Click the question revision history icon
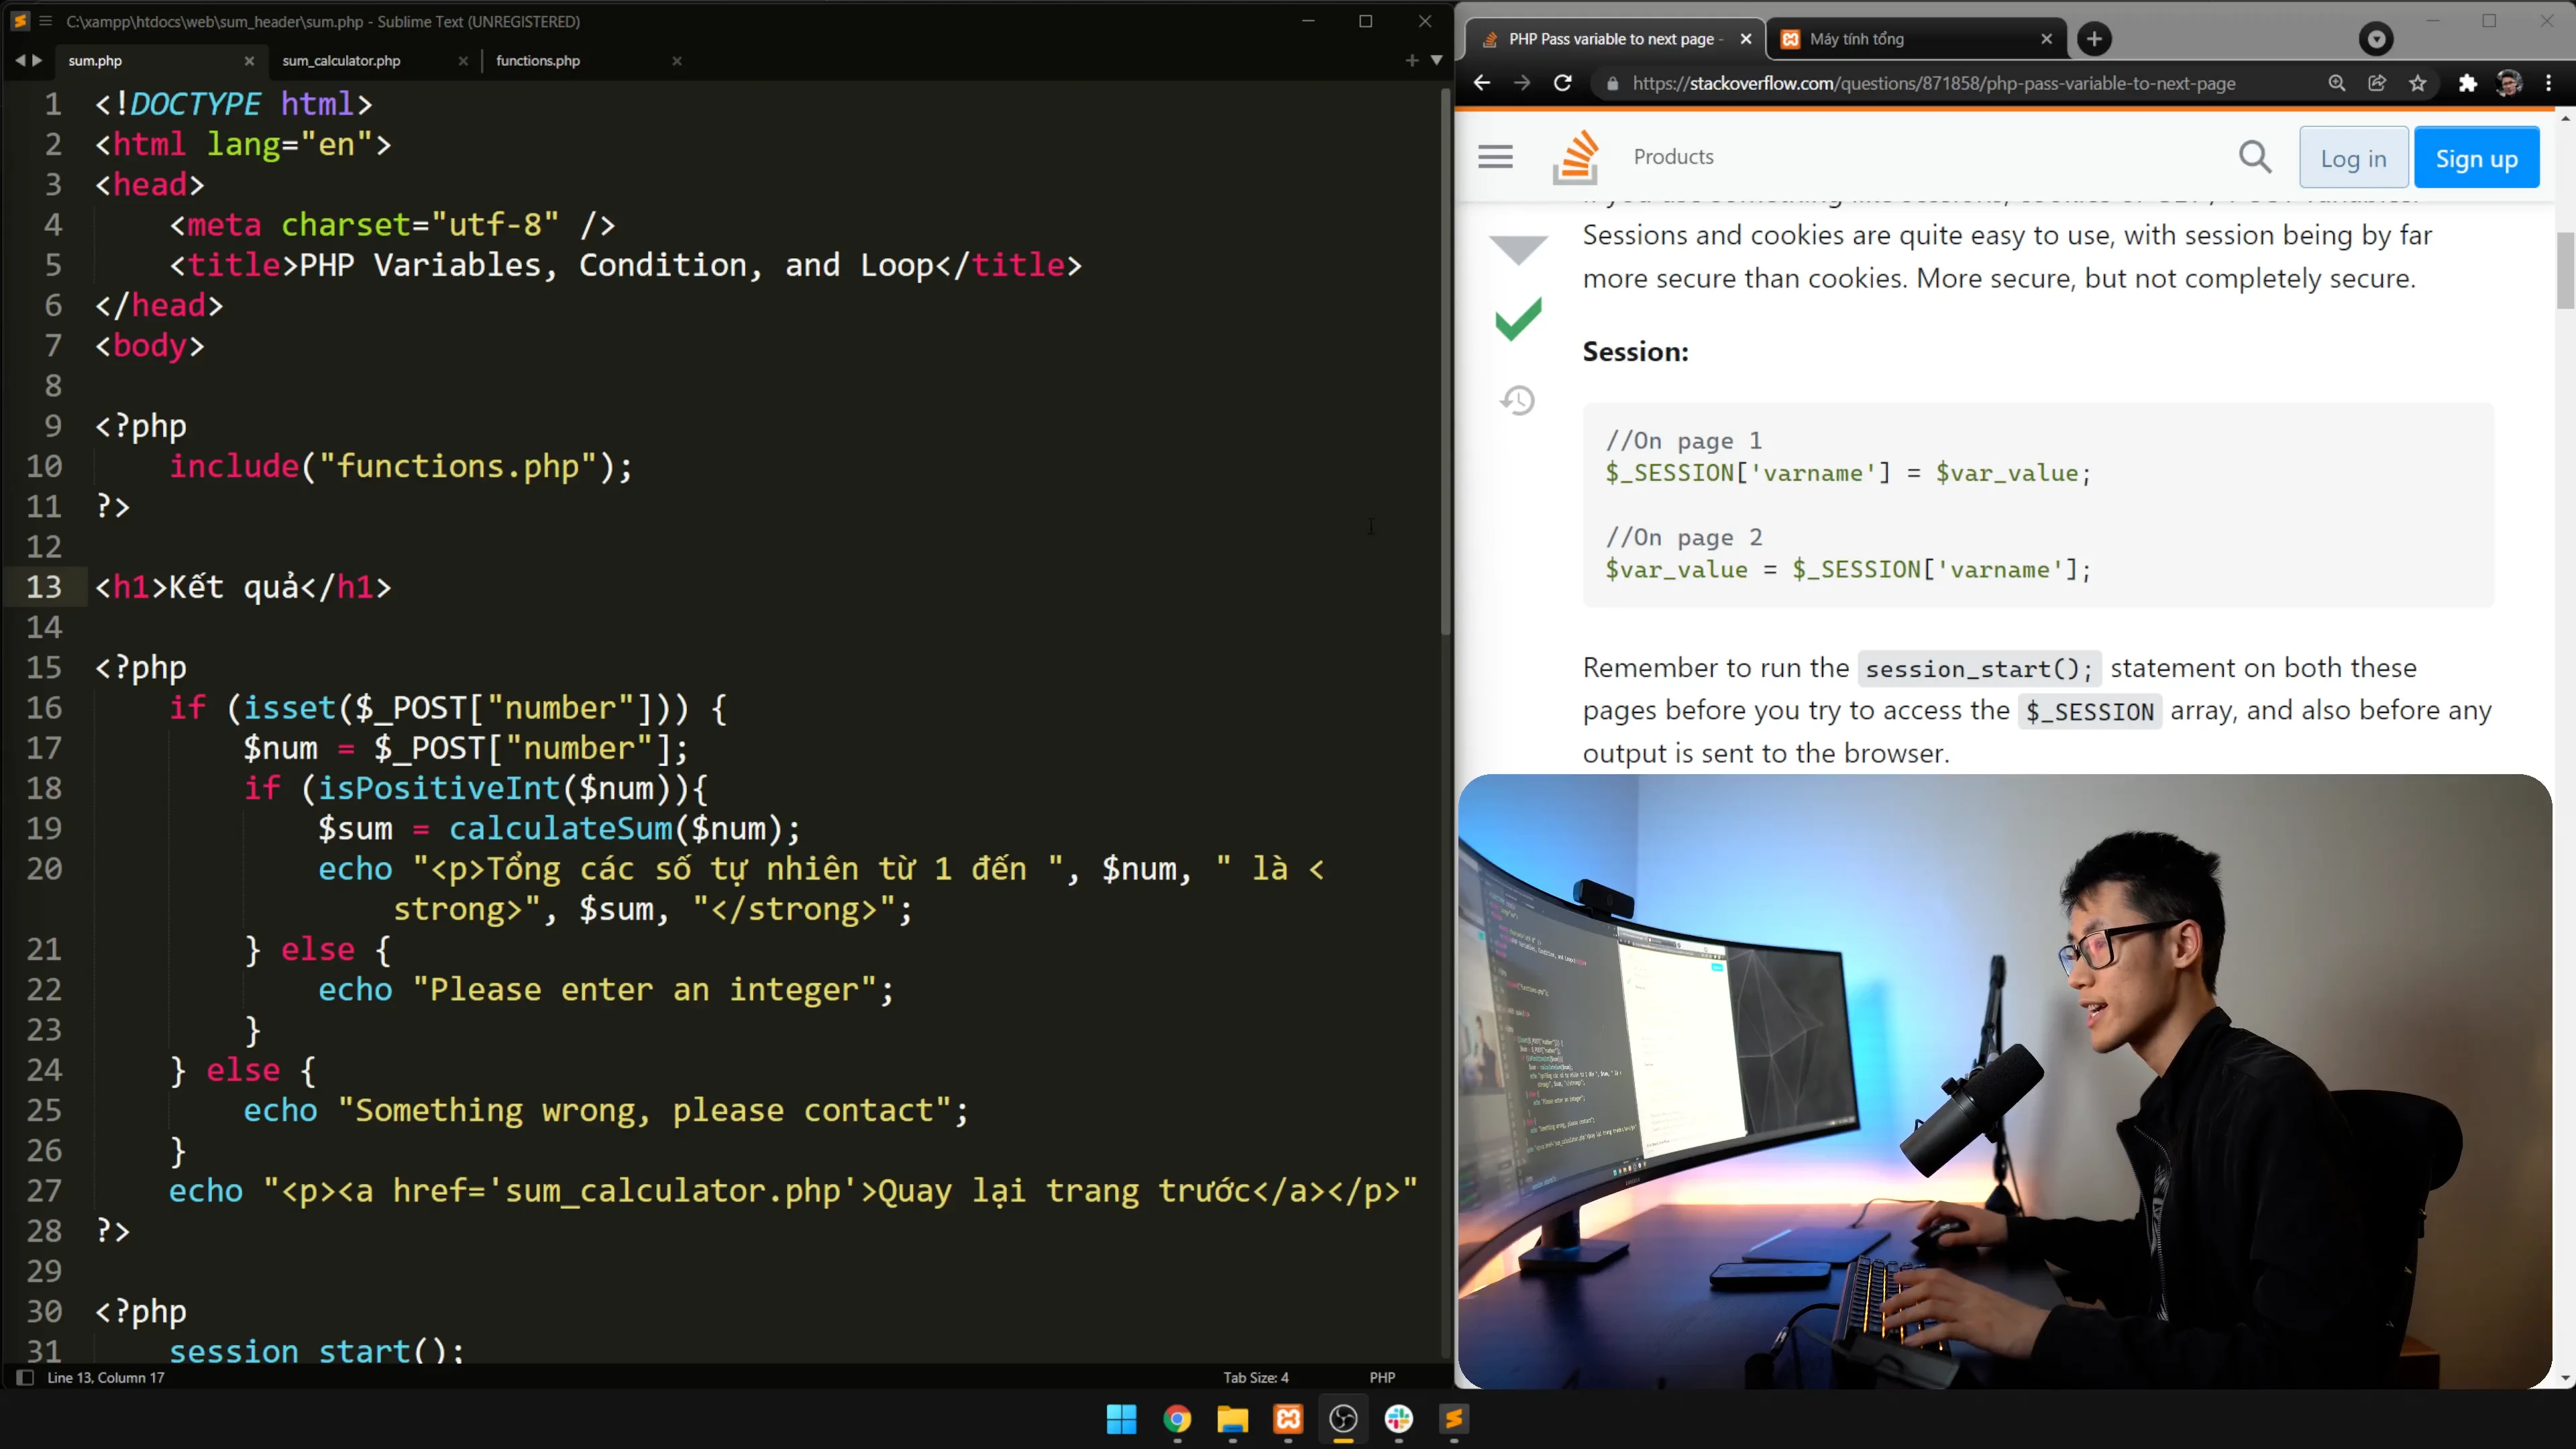Screen dimensions: 2576x1449 [1518, 400]
